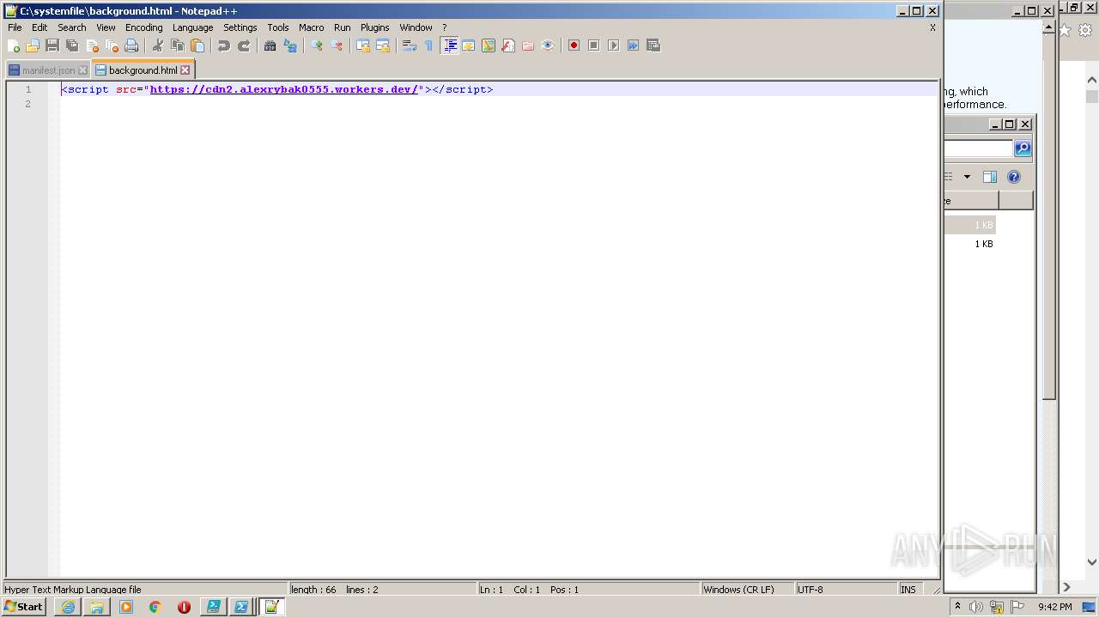
Task: Open the Windows Start menu
Action: tap(23, 607)
